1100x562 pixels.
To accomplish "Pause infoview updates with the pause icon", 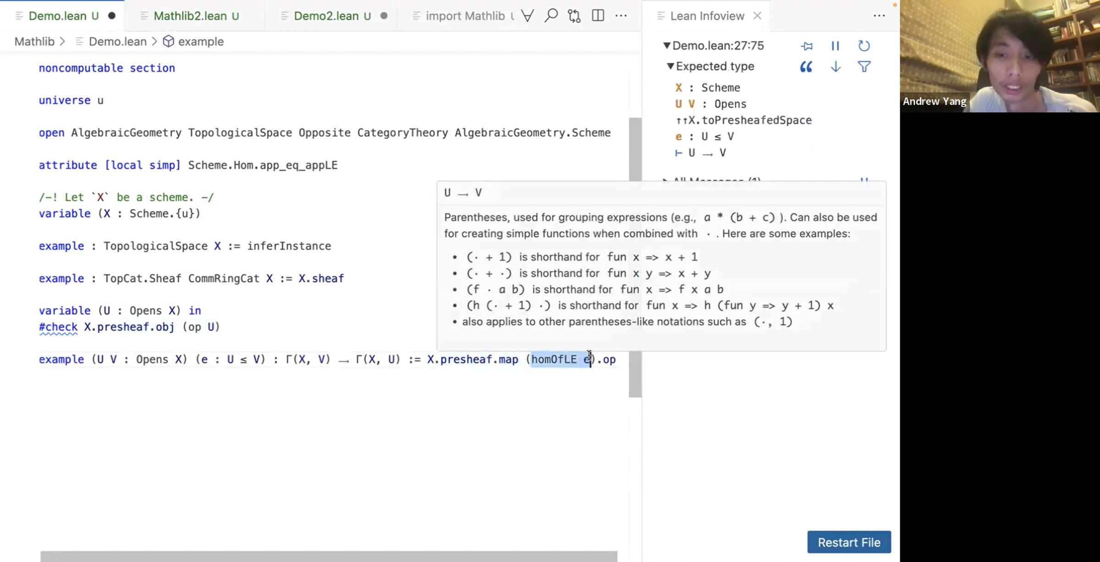I will pos(835,46).
